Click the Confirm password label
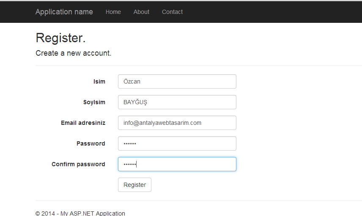362x216 pixels. (x=78, y=164)
